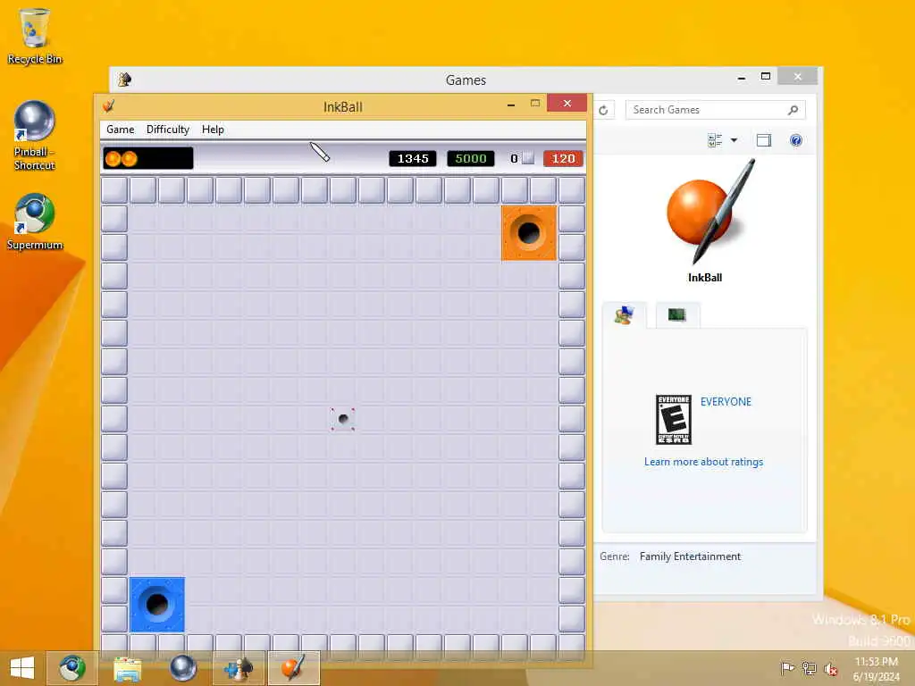Click the Family Entertainment genre text

[690, 556]
